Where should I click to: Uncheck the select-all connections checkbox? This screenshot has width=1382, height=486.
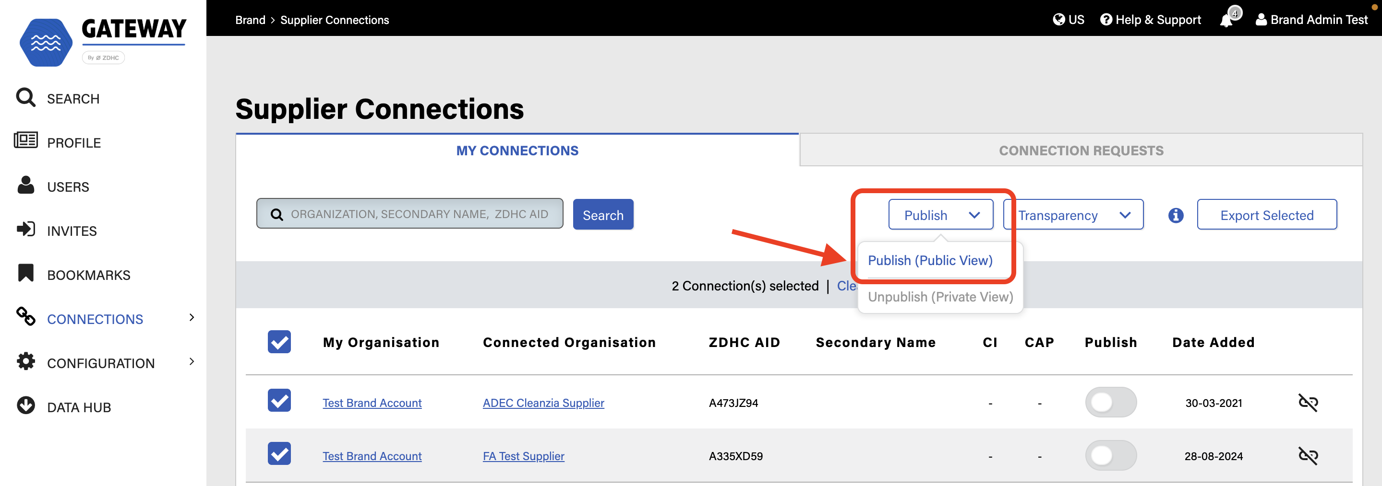coord(279,342)
